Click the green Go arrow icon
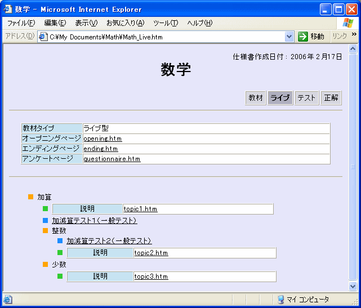Viewport: 361px width, 308px height. coord(303,37)
